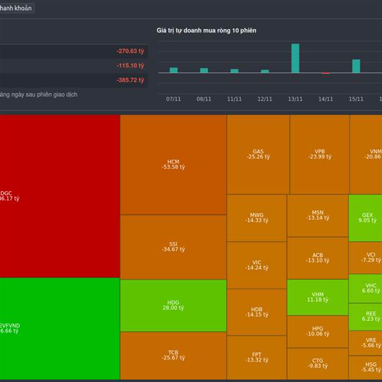Select the VIC -14.24 tỷ tile

coord(257,265)
